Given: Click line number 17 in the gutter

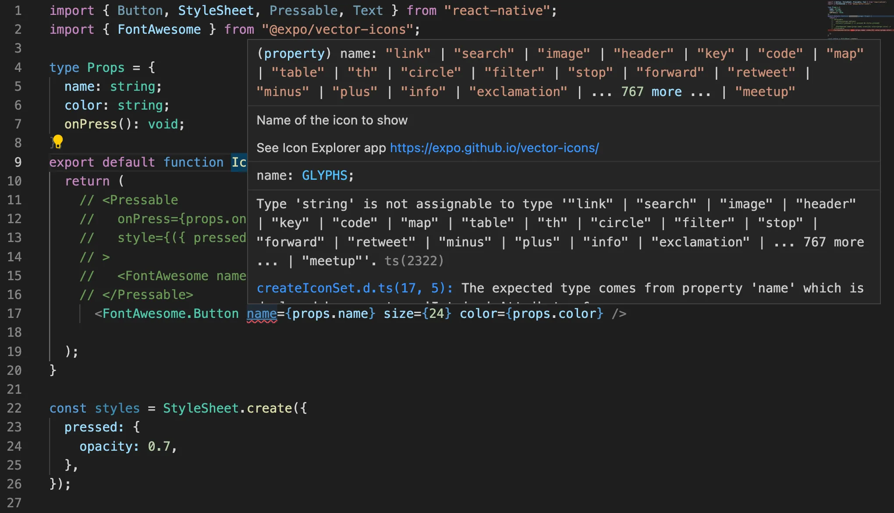Looking at the screenshot, I should click(14, 313).
